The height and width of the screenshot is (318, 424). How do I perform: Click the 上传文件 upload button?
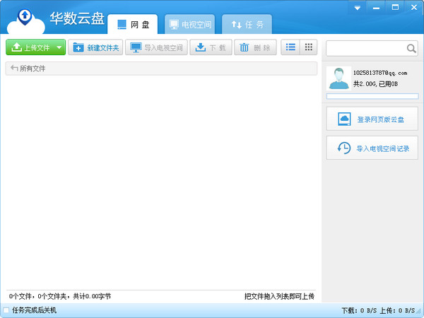(x=30, y=48)
